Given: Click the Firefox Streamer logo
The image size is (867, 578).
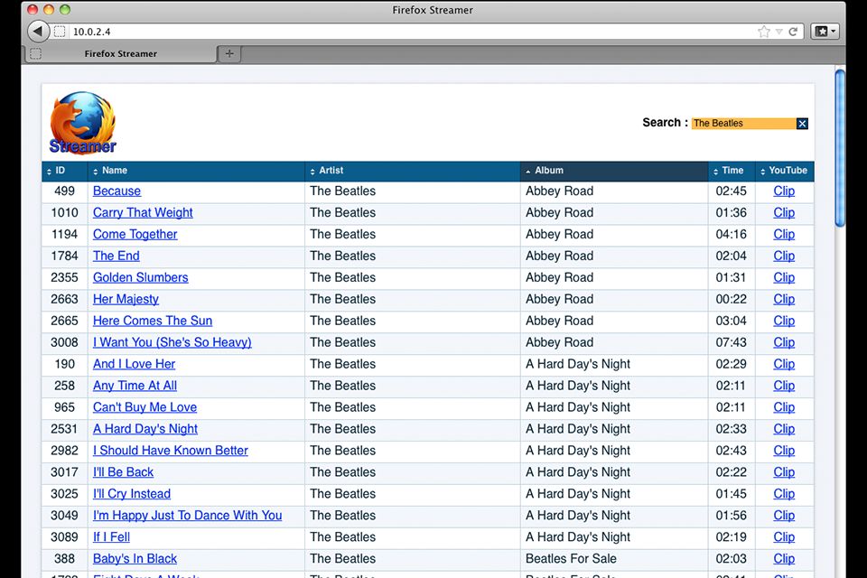Looking at the screenshot, I should click(x=83, y=123).
